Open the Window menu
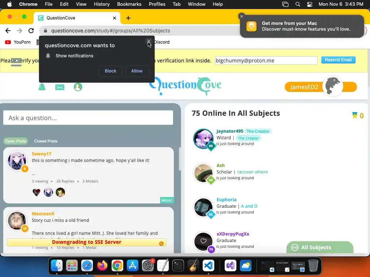 [x=197, y=4]
